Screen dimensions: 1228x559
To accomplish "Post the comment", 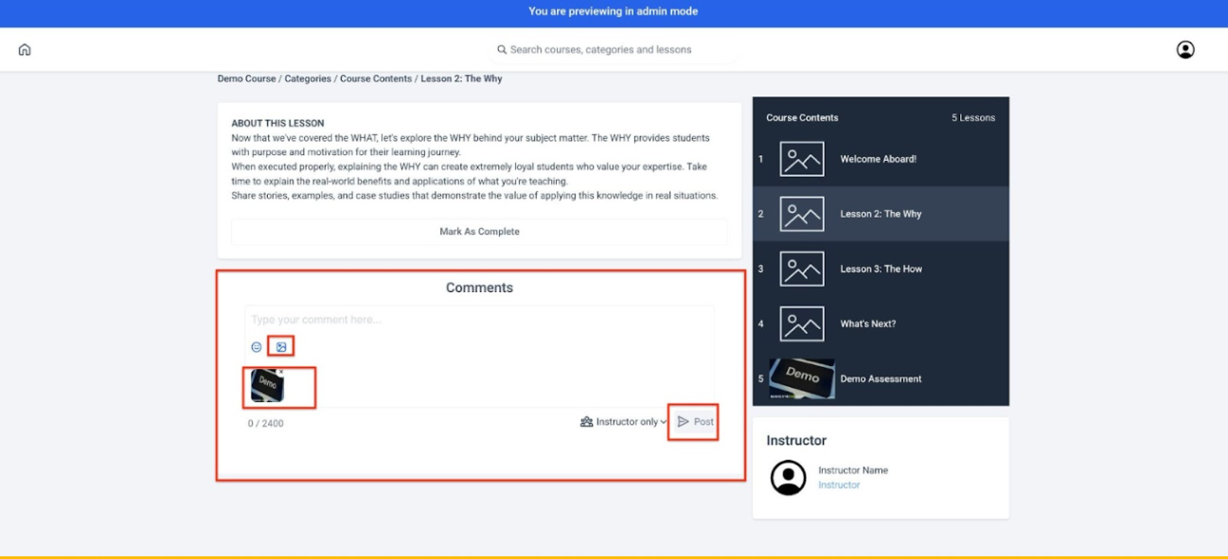I will coord(696,422).
